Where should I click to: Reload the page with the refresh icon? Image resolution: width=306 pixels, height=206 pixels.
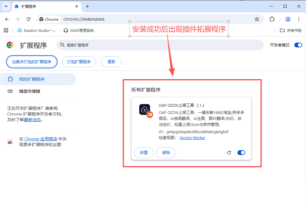(28, 19)
